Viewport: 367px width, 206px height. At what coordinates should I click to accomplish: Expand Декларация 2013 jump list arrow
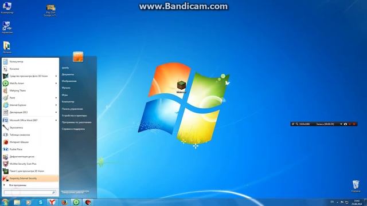click(56, 112)
